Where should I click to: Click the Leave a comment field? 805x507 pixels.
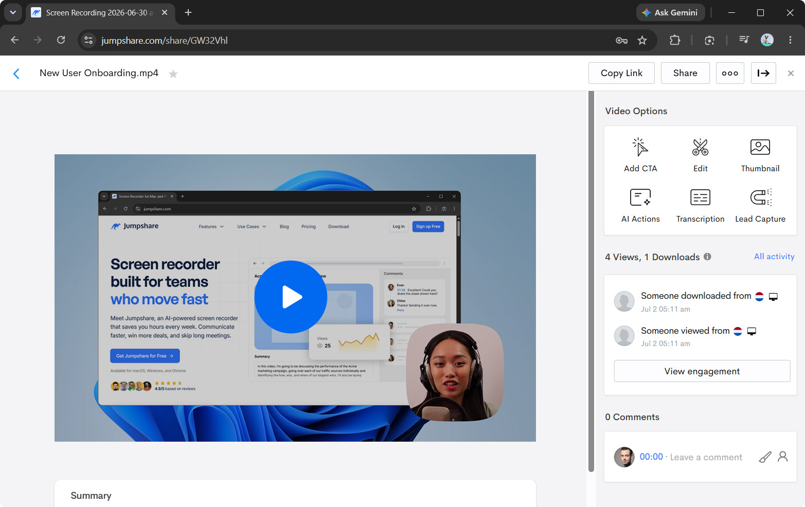tap(706, 457)
